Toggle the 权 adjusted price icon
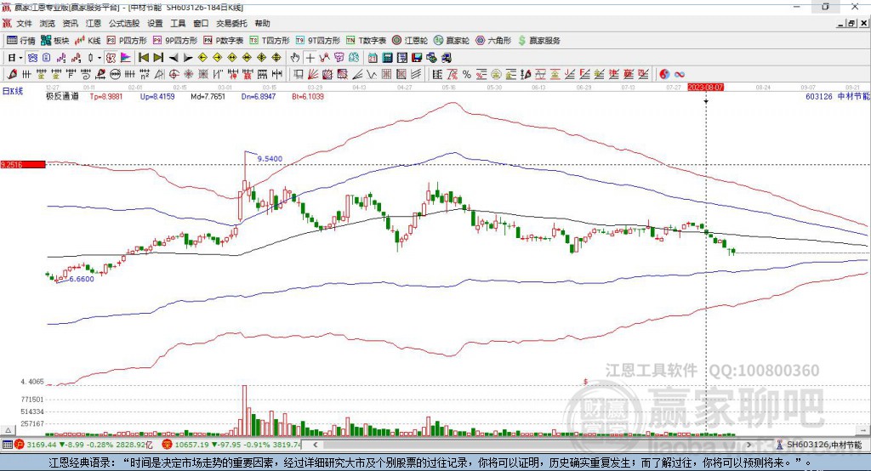This screenshot has height=471, width=871. tap(111, 58)
